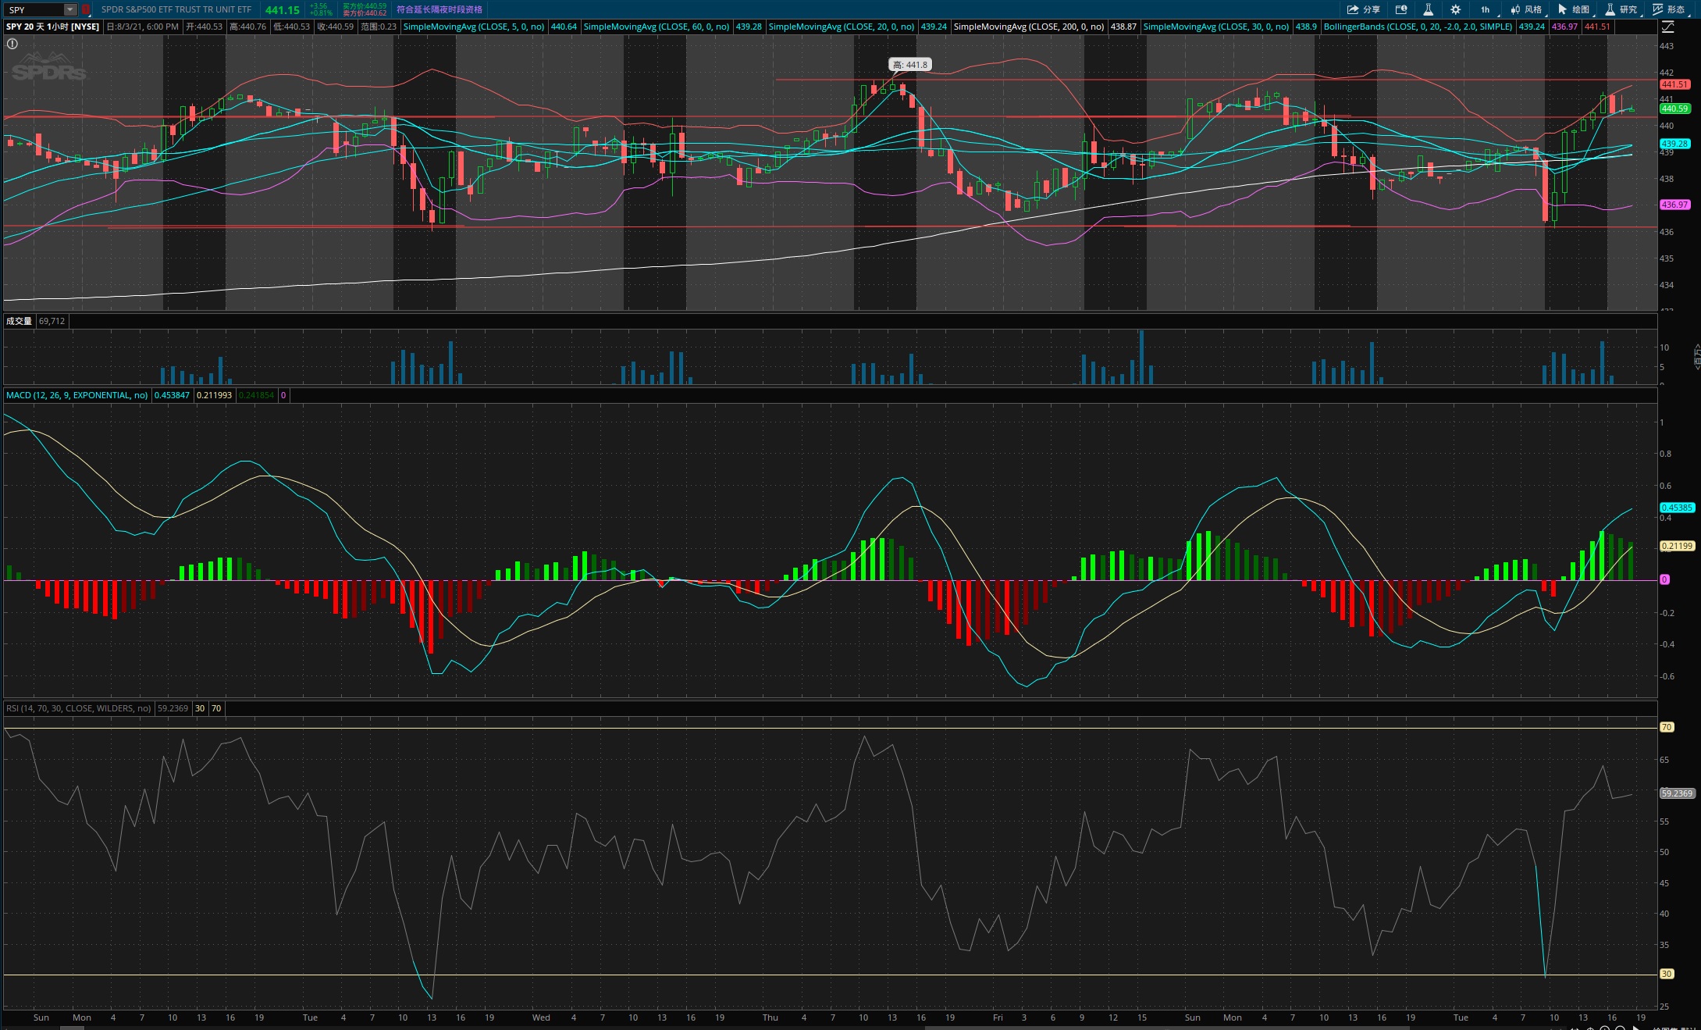
Task: Click the Bollinger upper band value 441.51 in header
Action: tap(1597, 27)
